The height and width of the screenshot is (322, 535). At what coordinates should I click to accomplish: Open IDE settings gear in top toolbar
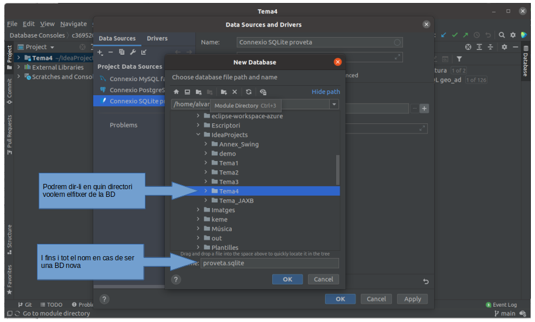coord(513,35)
